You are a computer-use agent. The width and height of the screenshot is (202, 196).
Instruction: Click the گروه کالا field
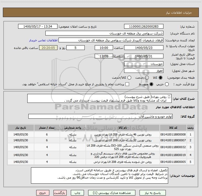(100, 116)
